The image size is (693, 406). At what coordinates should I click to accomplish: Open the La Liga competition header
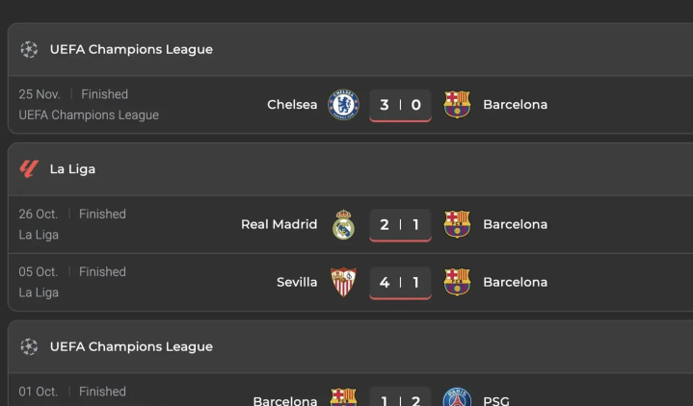pyautogui.click(x=72, y=169)
